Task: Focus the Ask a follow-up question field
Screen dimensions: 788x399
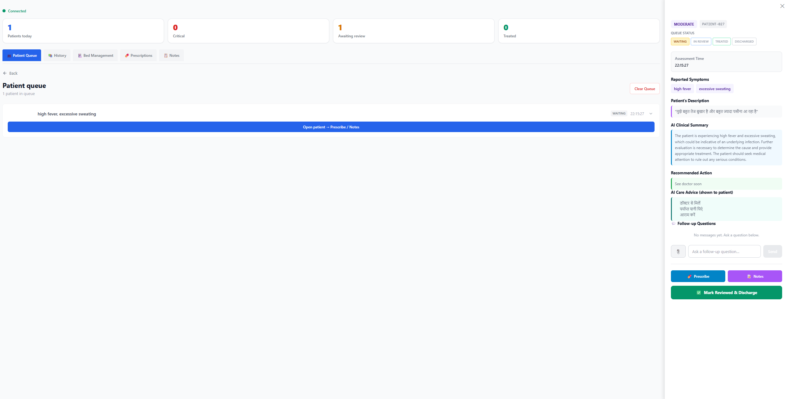Action: point(724,251)
